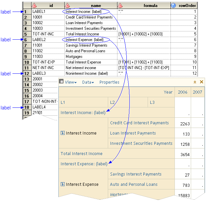Select row header number 5
Screen dimensions: 212x202
(x=26, y=34)
